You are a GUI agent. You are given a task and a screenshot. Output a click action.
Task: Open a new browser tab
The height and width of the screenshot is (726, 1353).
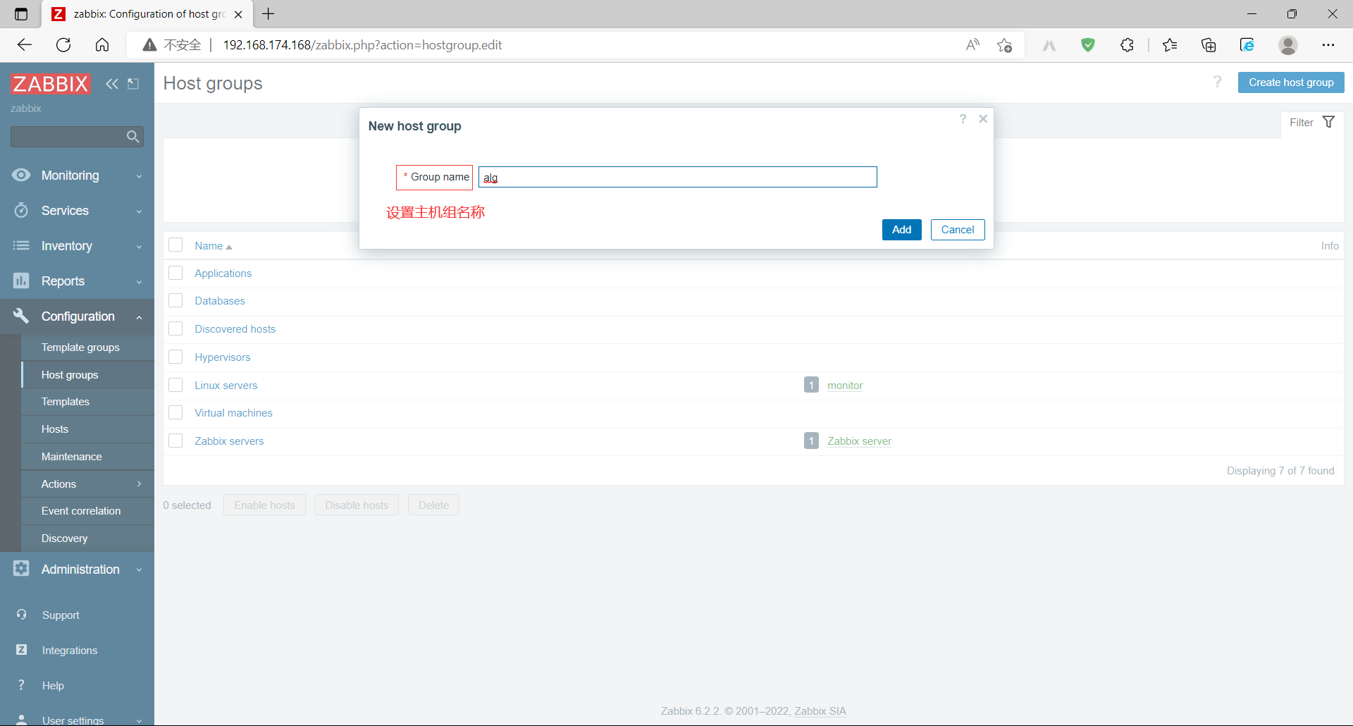tap(268, 14)
